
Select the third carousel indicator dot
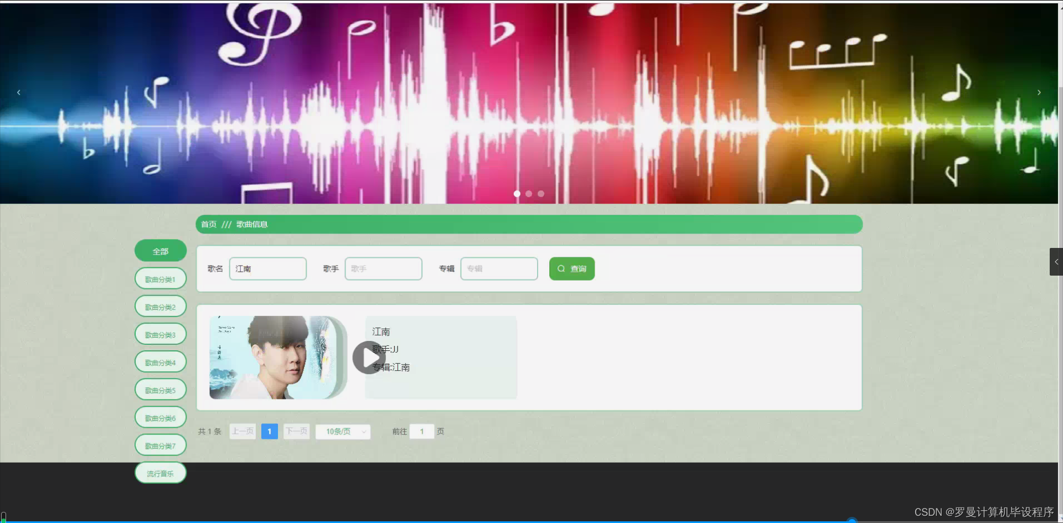[541, 194]
